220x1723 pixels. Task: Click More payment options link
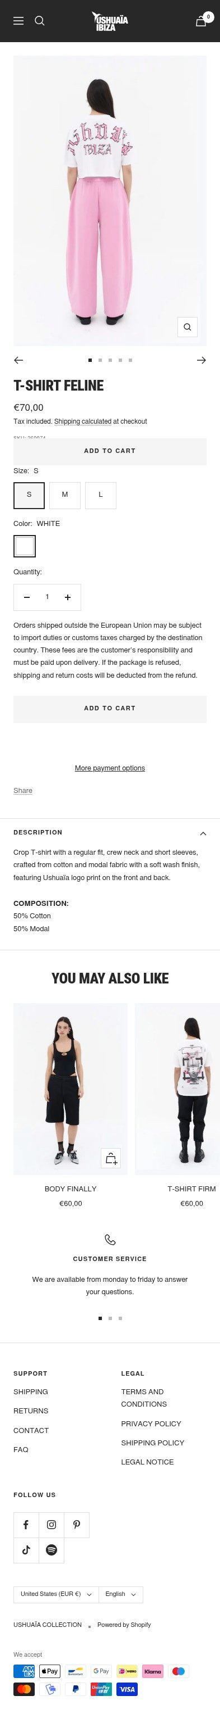pyautogui.click(x=110, y=768)
